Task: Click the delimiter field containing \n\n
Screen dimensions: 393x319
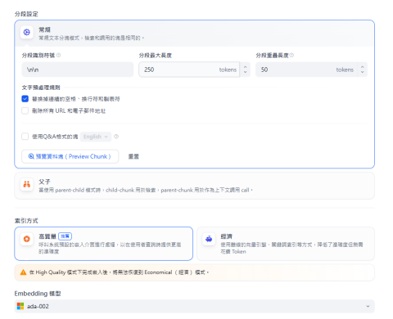Action: pos(78,70)
